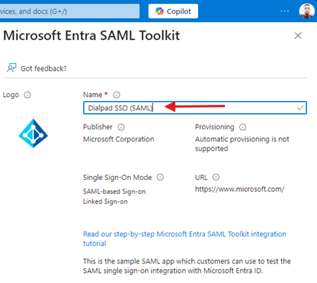Click the Got feedback person icon

point(11,68)
